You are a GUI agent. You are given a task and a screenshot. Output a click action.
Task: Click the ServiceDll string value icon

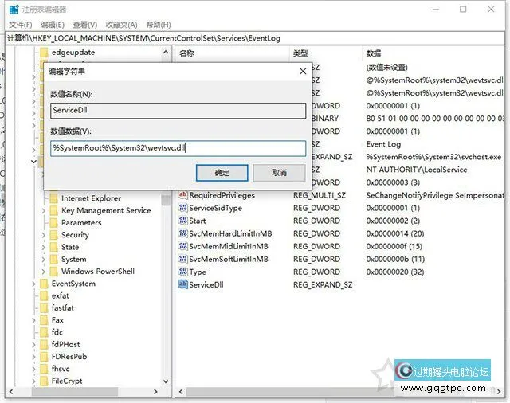[183, 284]
